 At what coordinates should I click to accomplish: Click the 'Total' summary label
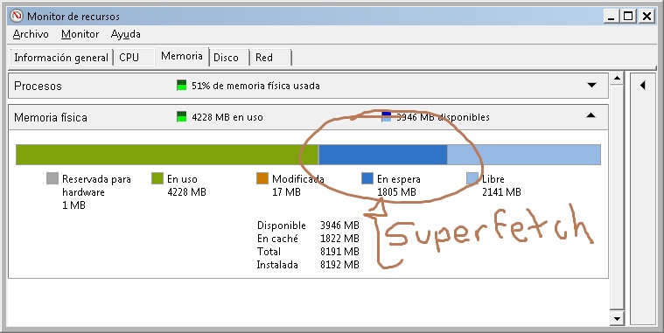coord(269,252)
